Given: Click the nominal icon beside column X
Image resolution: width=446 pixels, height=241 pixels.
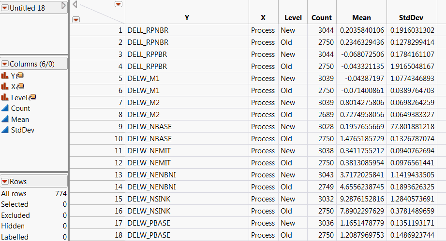Looking at the screenshot, I should (x=5, y=87).
